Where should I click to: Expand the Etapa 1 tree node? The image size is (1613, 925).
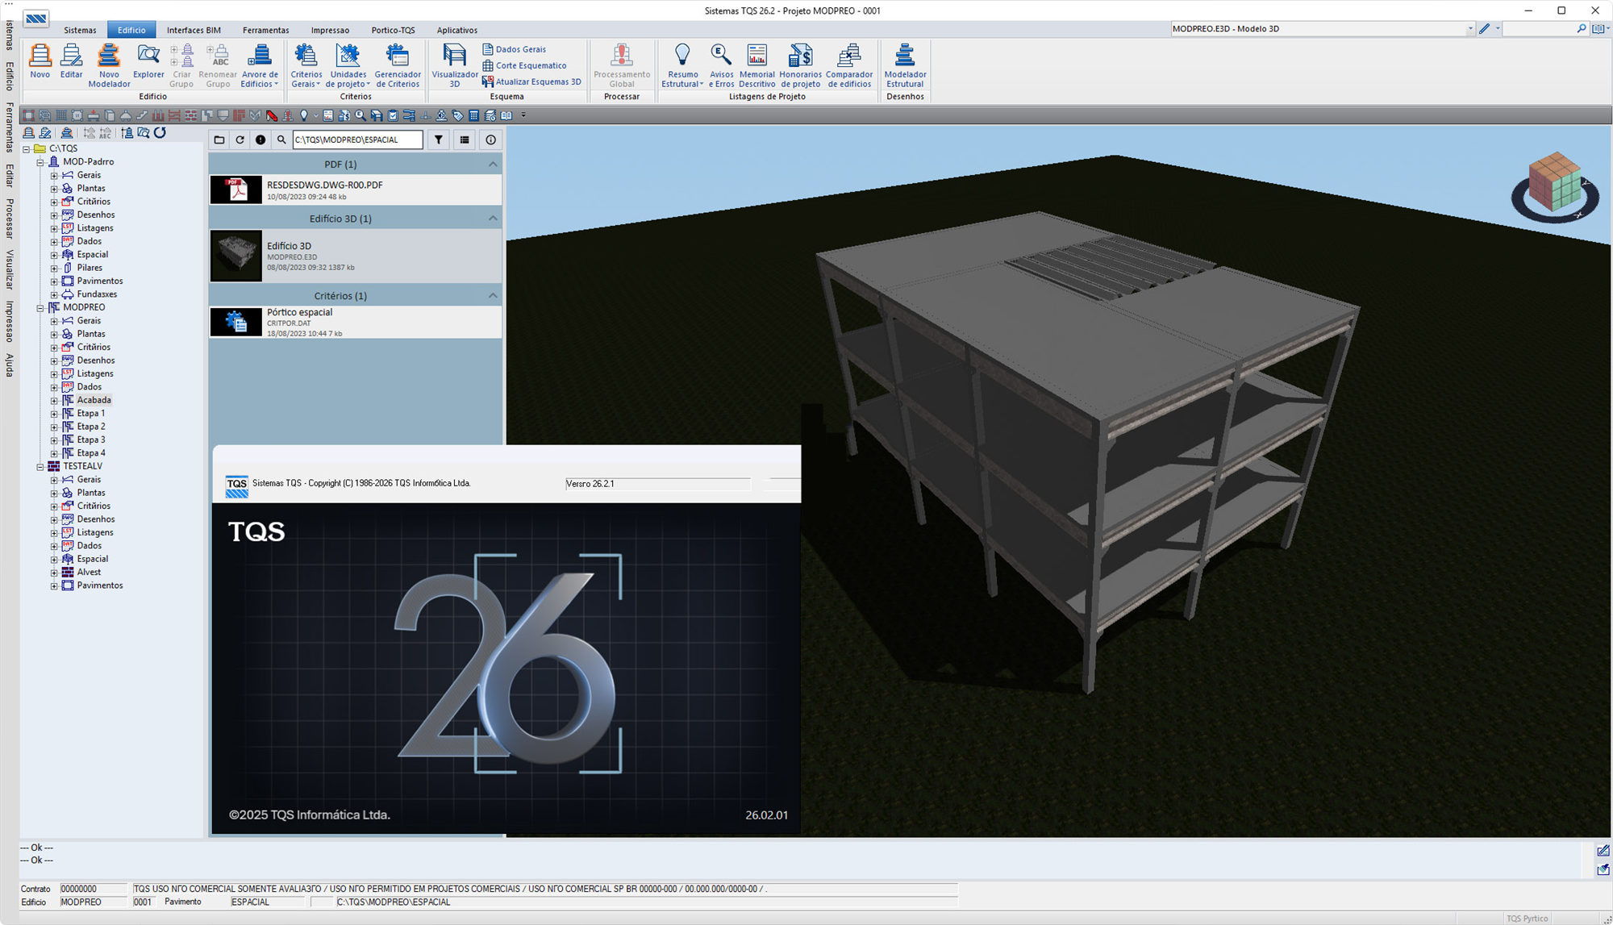tap(54, 414)
